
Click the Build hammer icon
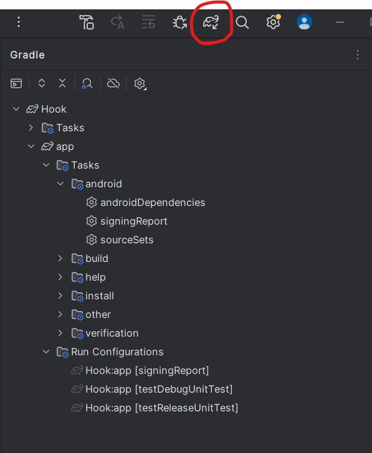[x=87, y=22]
